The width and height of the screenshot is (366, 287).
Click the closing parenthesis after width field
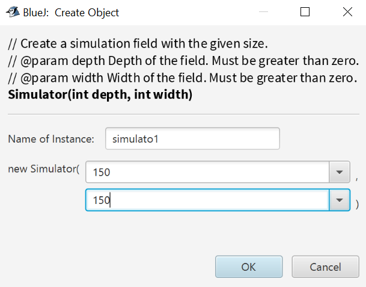point(357,204)
